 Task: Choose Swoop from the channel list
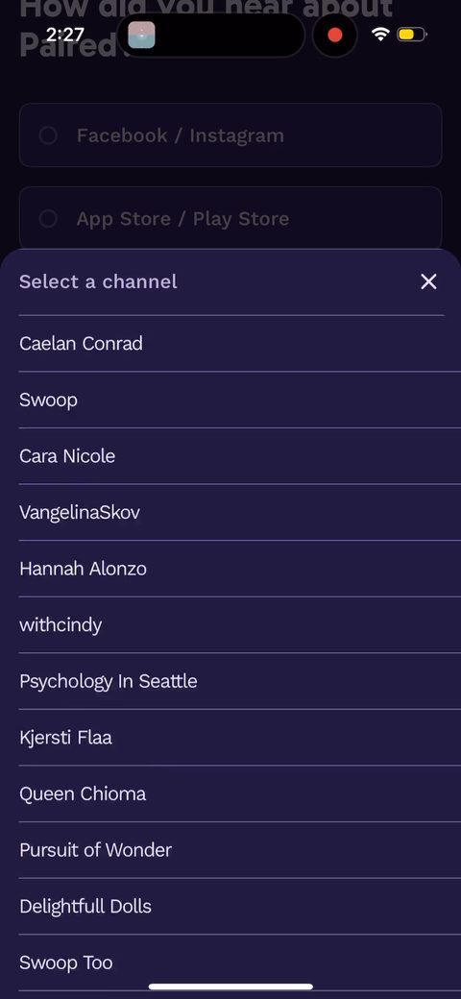(231, 401)
